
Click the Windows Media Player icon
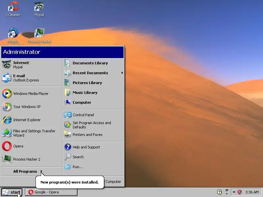pyautogui.click(x=7, y=93)
